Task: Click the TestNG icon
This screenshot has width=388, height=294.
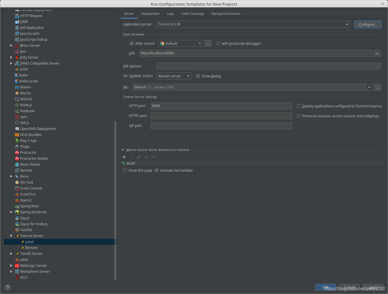Action: pyautogui.click(x=17, y=230)
